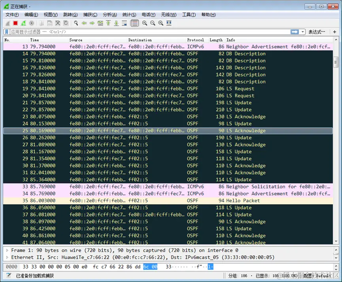Expand the Frame 1 details row

click(x=7, y=250)
